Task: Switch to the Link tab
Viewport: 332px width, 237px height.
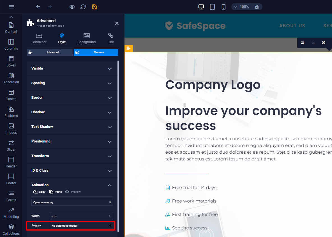Action: [110, 38]
